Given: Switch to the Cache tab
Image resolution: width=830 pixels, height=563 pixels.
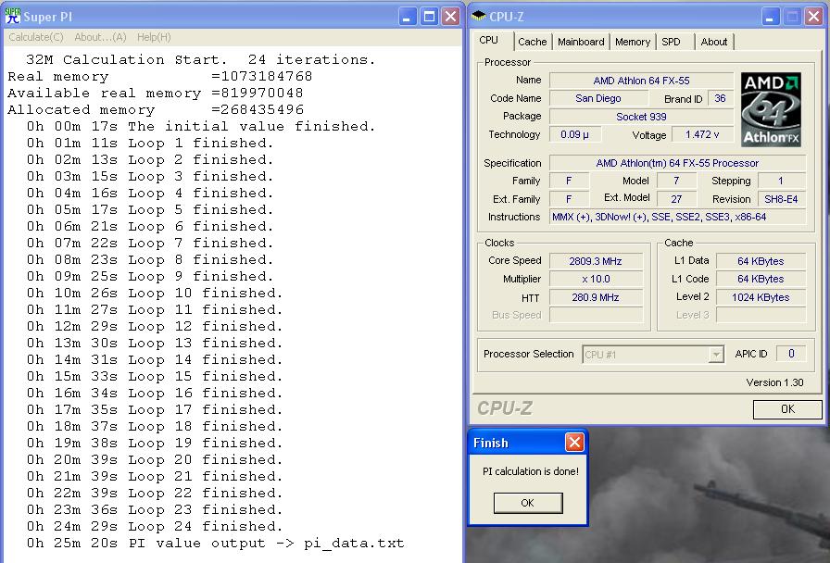Looking at the screenshot, I should point(532,42).
